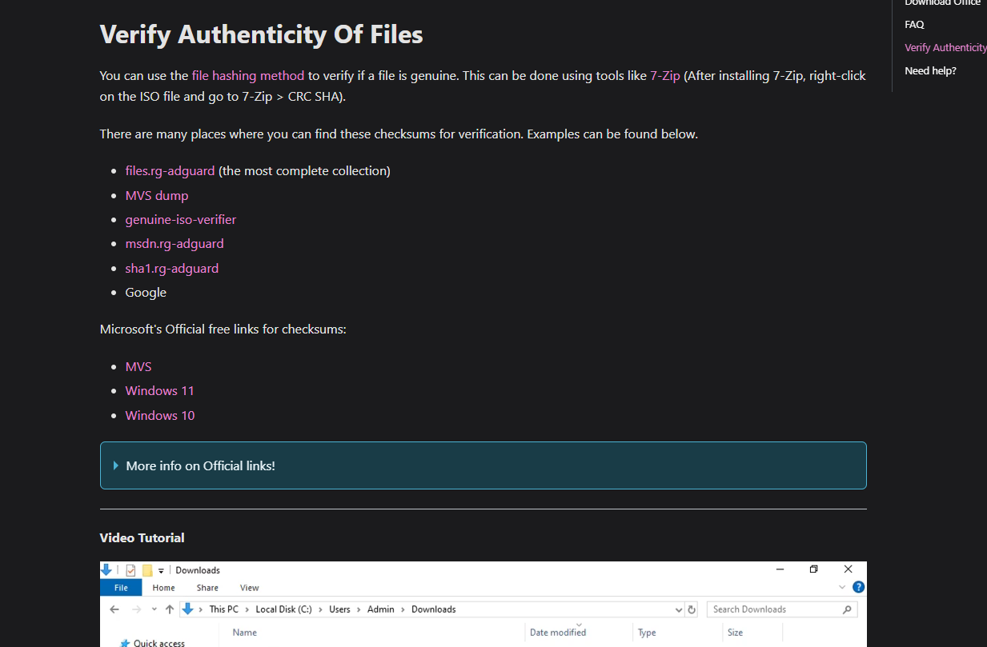Open Customize Quick Access Toolbar dropdown arrow
This screenshot has height=647, width=987.
coord(161,570)
